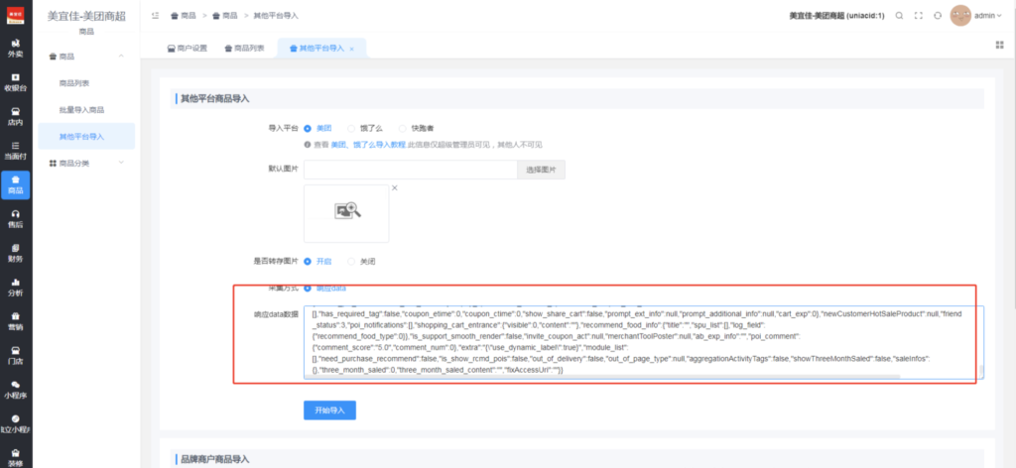
Task: Remove the default image with the X icon
Action: pyautogui.click(x=394, y=187)
